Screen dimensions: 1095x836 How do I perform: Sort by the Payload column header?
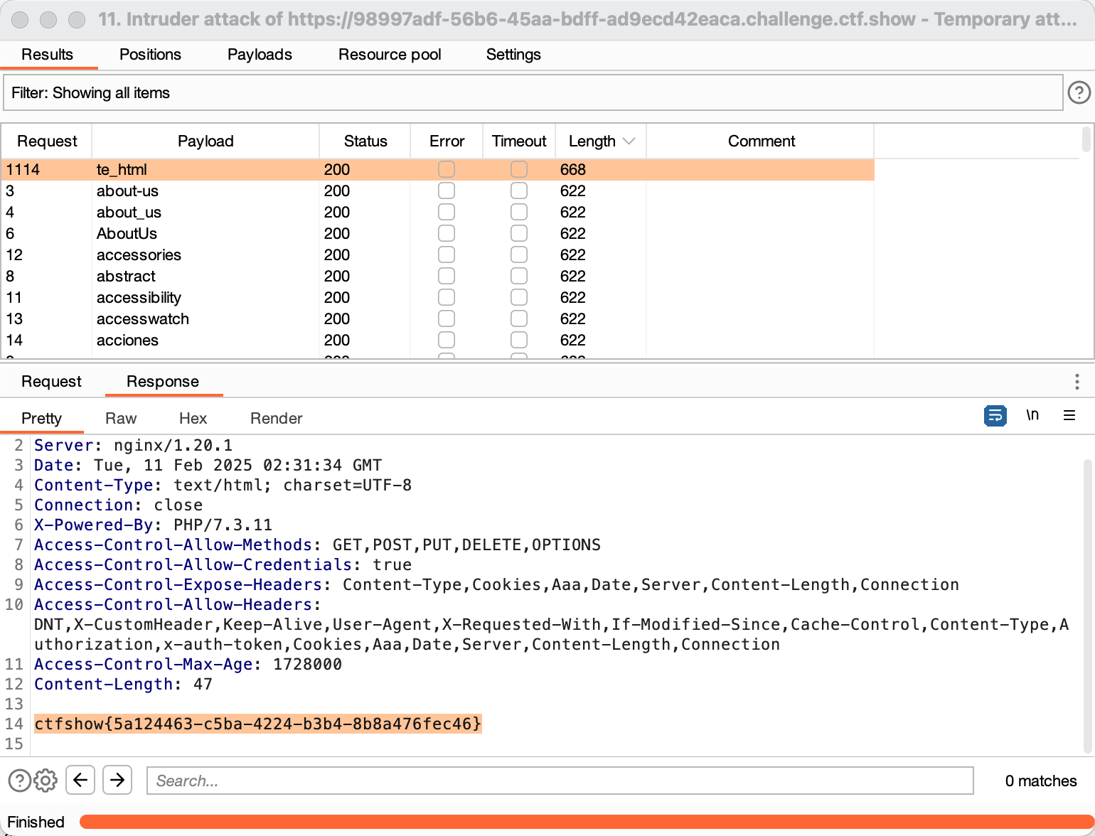(205, 141)
